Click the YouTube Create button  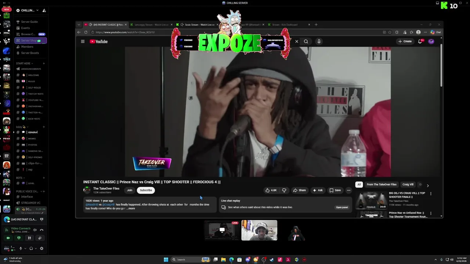point(405,41)
